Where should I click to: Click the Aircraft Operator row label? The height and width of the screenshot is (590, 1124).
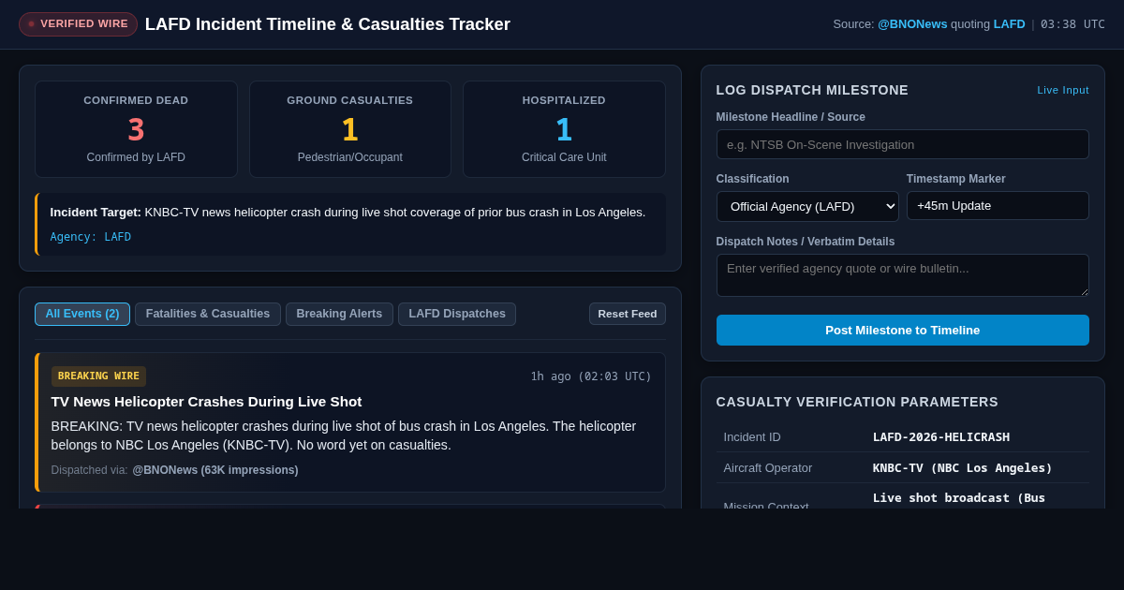(x=768, y=467)
